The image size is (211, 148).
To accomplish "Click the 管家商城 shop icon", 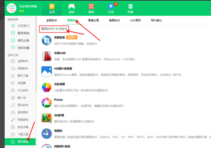I will 13,33.
